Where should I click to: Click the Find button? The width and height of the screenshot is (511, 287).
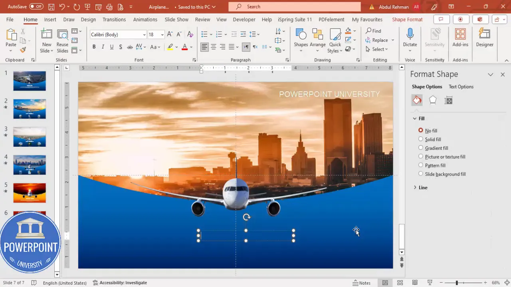[x=373, y=31]
